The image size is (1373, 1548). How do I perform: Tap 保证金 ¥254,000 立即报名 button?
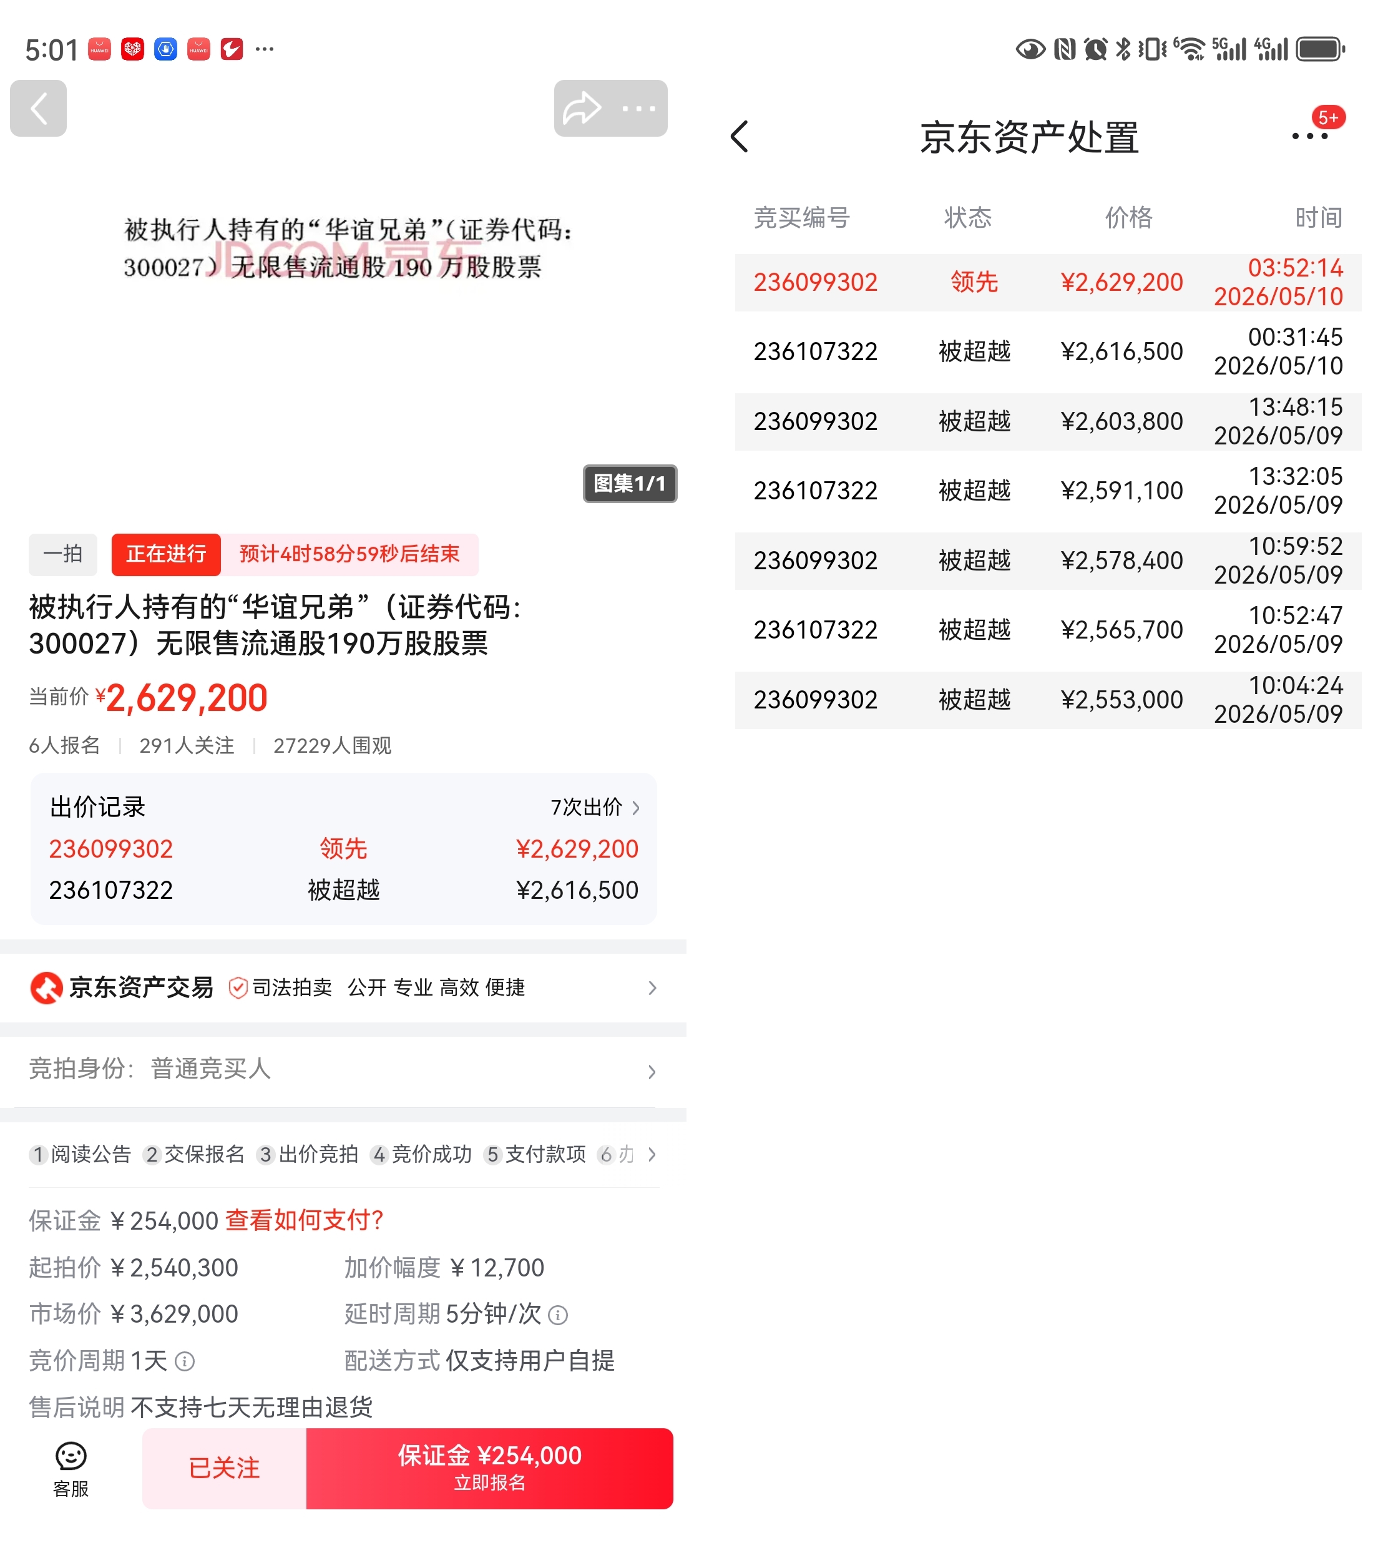click(489, 1469)
